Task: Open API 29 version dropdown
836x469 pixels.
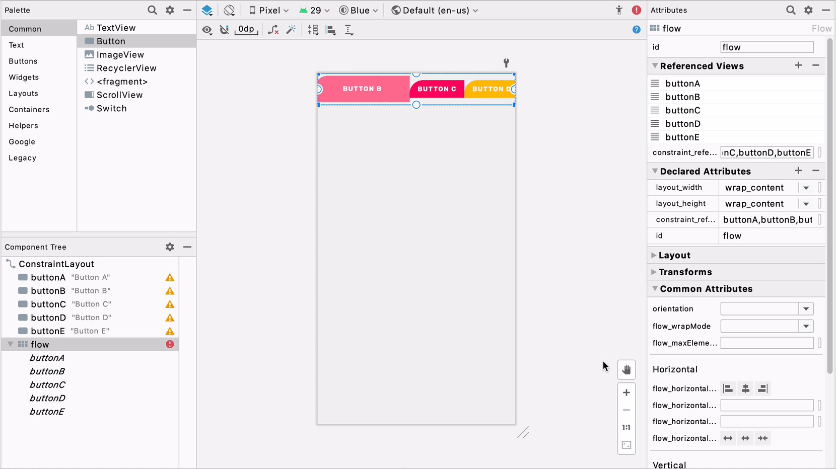Action: pos(315,10)
